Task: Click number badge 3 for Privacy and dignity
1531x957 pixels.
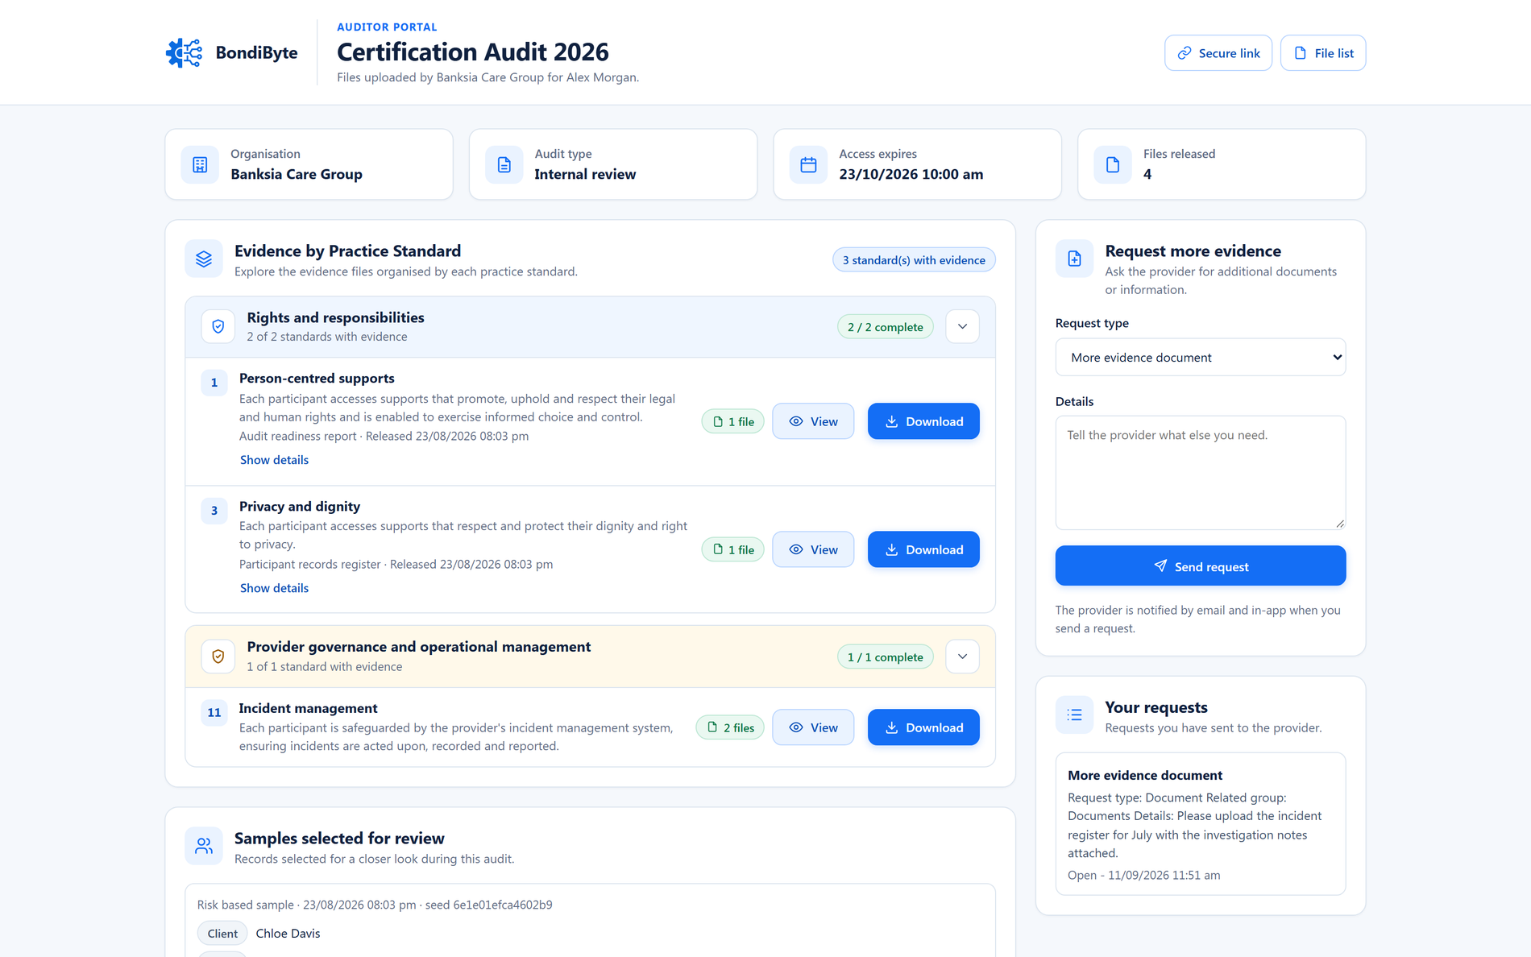Action: (x=214, y=511)
